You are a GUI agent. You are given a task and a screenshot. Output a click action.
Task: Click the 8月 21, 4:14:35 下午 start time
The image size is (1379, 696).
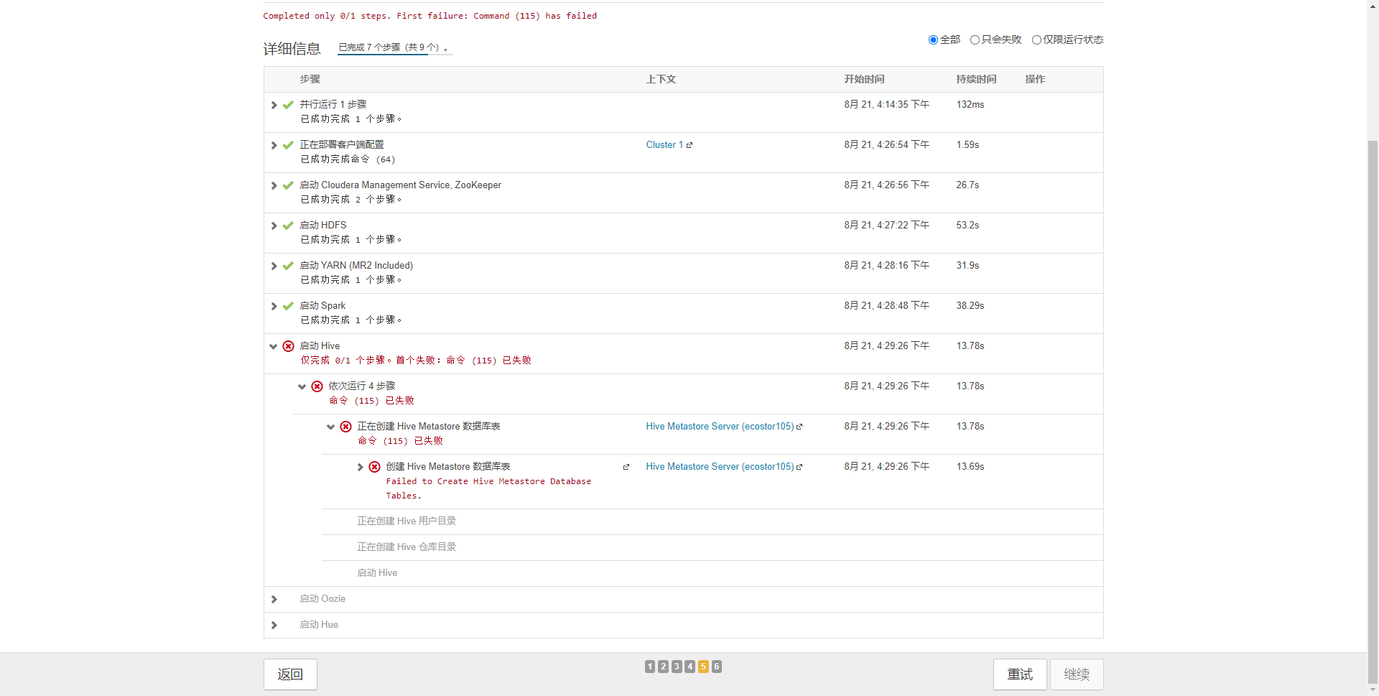click(886, 104)
